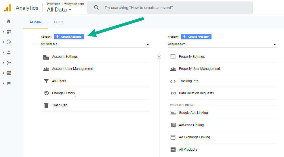Image resolution: width=284 pixels, height=157 pixels.
Task: Open Conversions flag icon in sidebar
Action: point(9,83)
